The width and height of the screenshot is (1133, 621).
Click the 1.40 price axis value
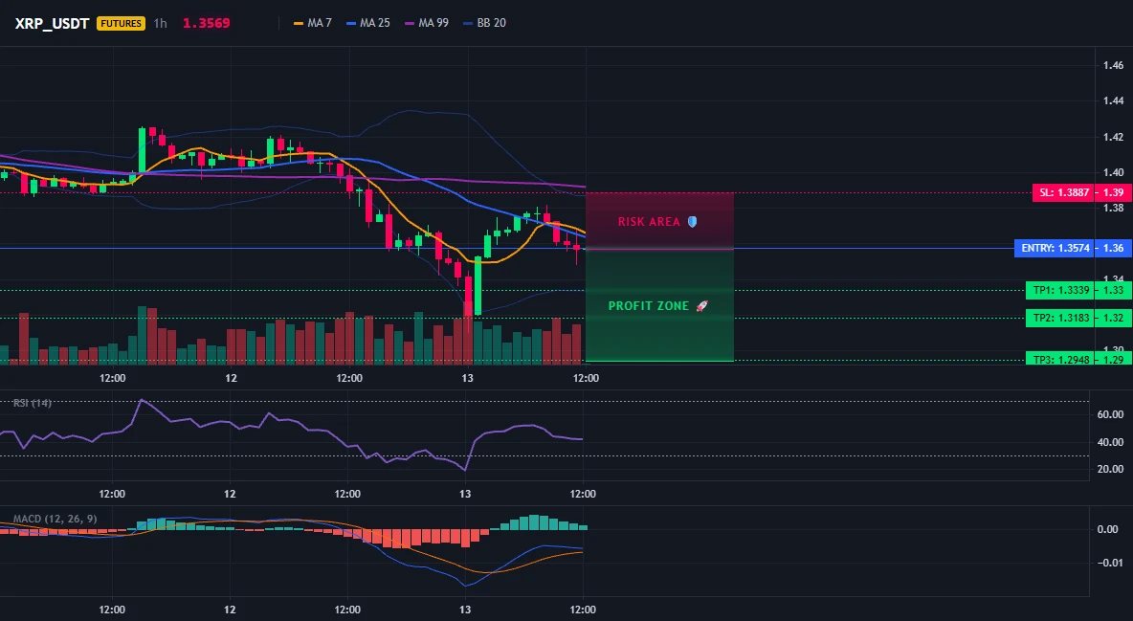click(1113, 173)
